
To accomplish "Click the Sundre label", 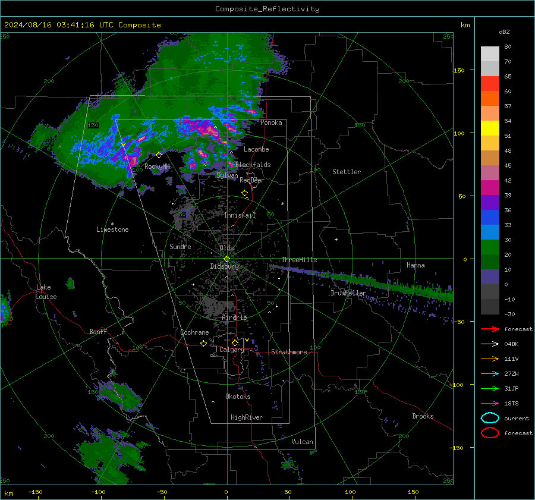I will (180, 246).
